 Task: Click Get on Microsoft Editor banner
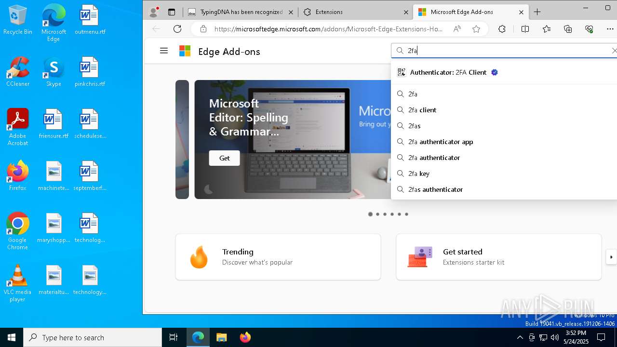click(x=224, y=158)
